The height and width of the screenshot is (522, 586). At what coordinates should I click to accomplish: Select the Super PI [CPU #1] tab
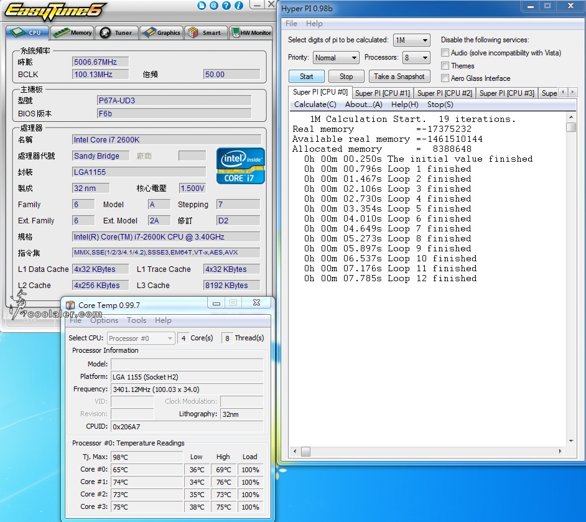[x=383, y=93]
